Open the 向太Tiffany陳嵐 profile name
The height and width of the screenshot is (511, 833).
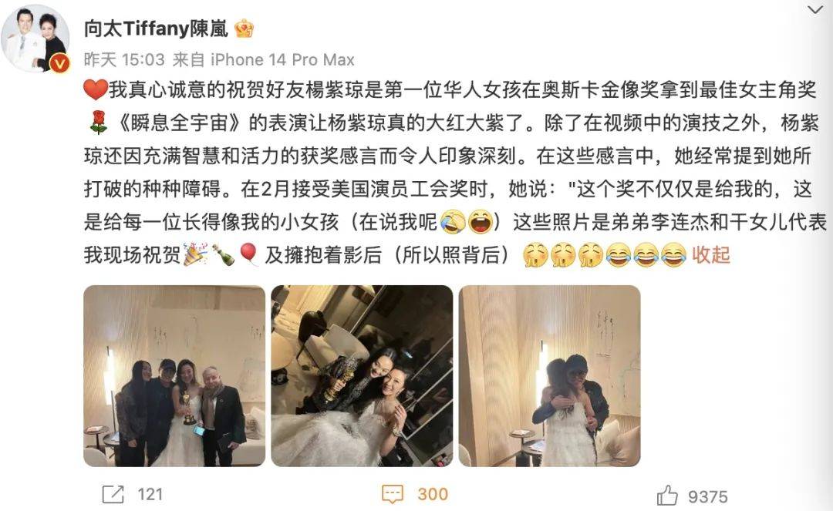pyautogui.click(x=156, y=28)
